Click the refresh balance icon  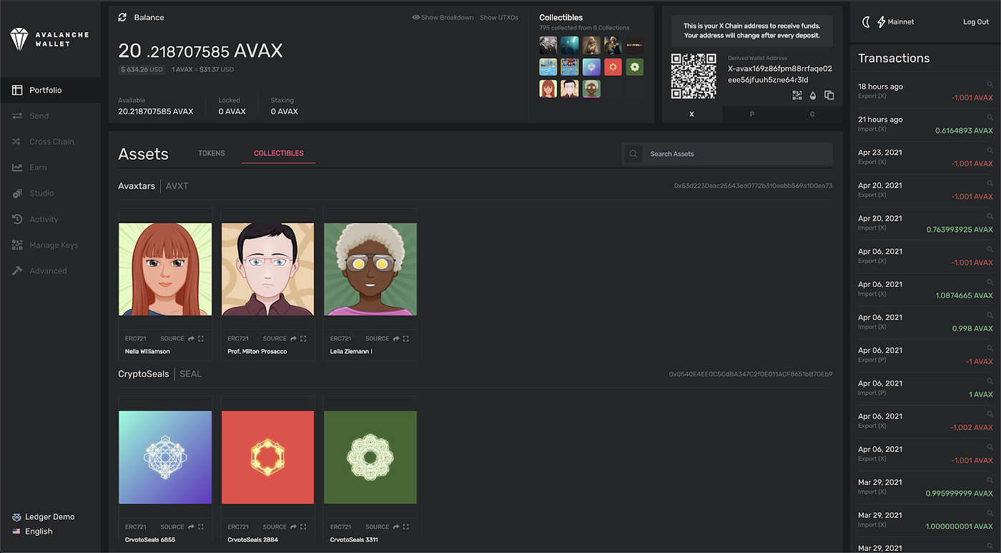click(122, 17)
